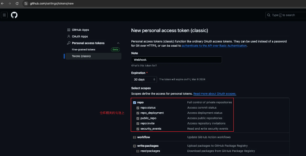Select Tokens (classic) sidebar item
Screen dimensions: 306x156
coord(93,56)
